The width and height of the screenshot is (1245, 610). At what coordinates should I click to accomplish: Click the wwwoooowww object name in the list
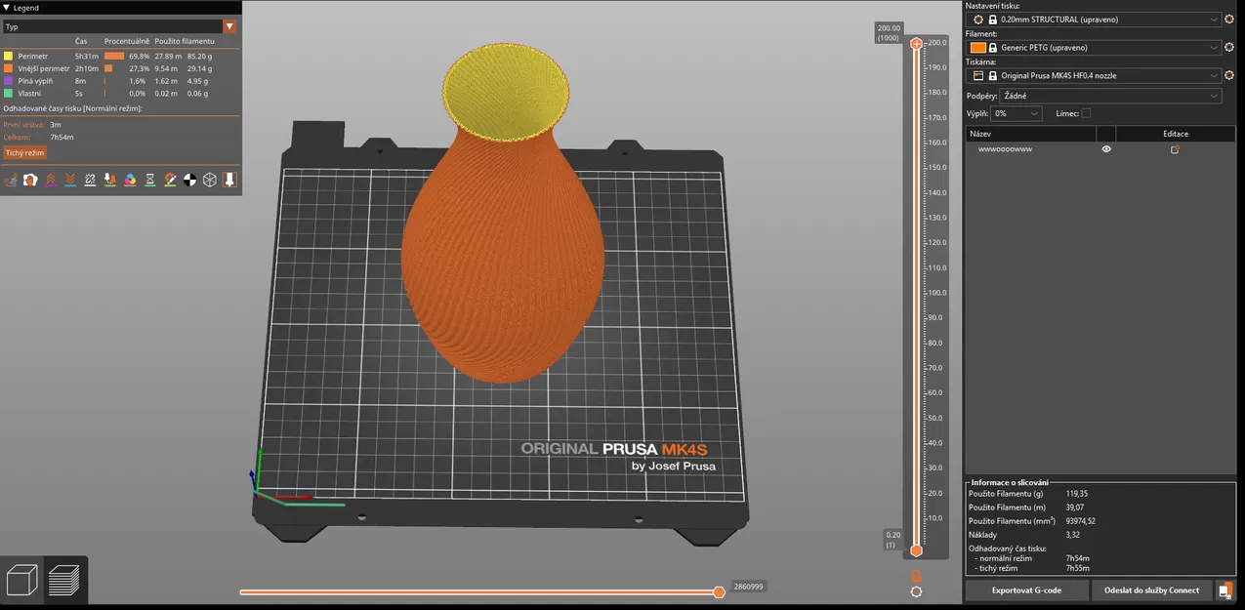coord(1005,148)
